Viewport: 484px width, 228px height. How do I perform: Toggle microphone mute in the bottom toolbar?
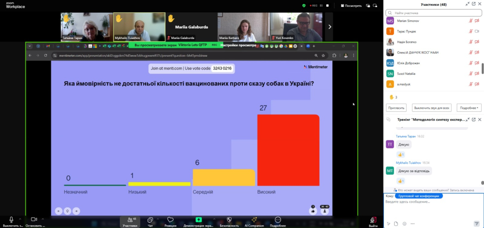coord(11,220)
